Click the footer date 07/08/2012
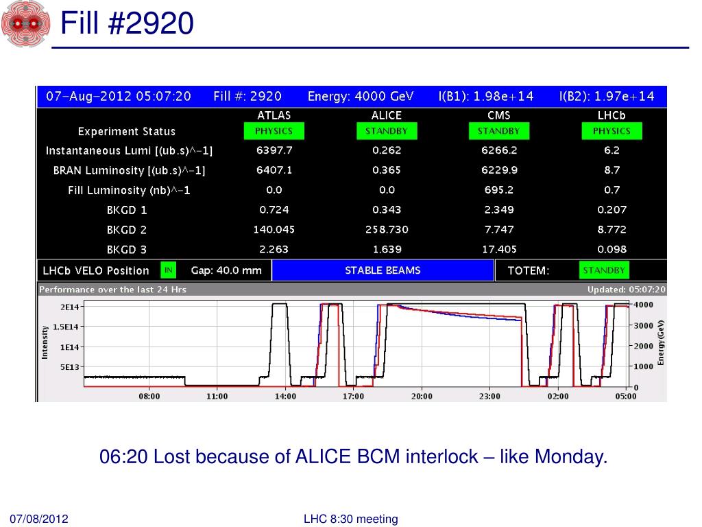The width and height of the screenshot is (702, 527). (39, 519)
